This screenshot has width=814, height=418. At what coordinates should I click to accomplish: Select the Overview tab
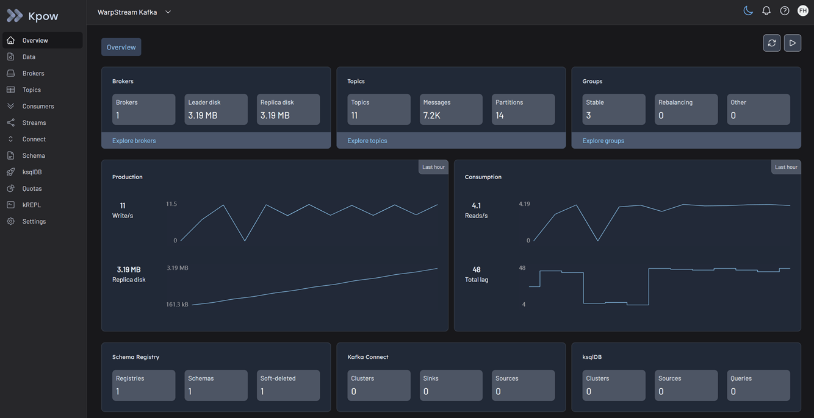pyautogui.click(x=121, y=47)
